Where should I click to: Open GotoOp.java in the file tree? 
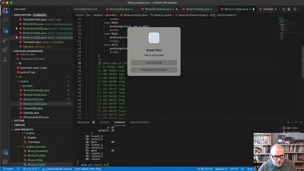(x=31, y=113)
